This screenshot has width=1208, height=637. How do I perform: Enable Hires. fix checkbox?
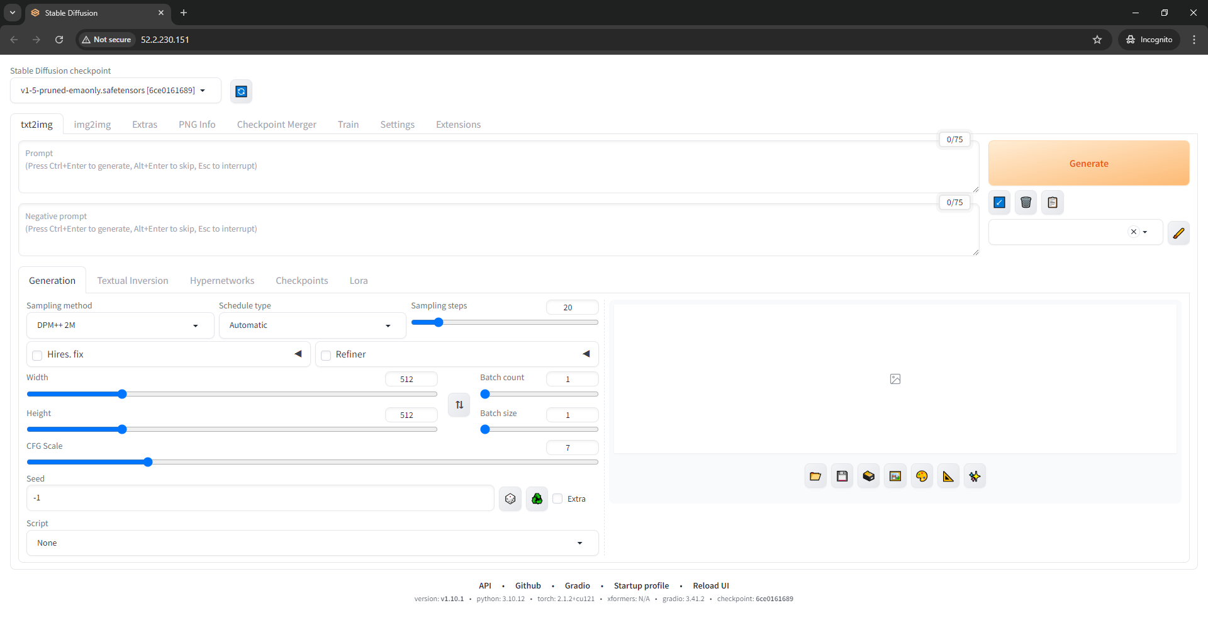point(37,356)
